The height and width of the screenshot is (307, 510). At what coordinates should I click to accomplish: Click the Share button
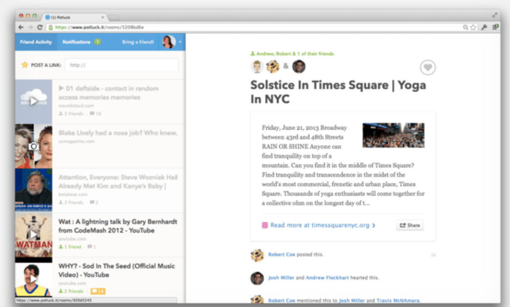click(410, 225)
